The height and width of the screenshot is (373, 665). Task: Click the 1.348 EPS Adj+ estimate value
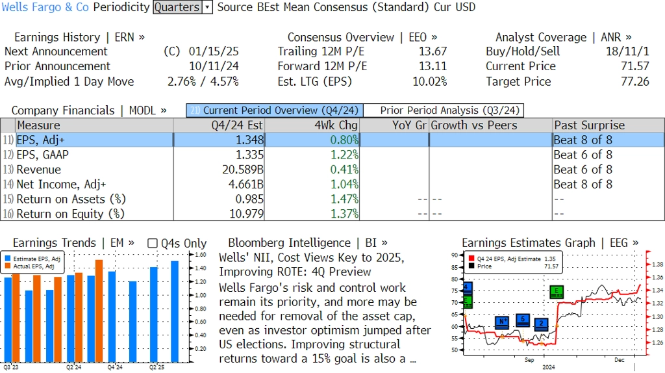point(250,140)
